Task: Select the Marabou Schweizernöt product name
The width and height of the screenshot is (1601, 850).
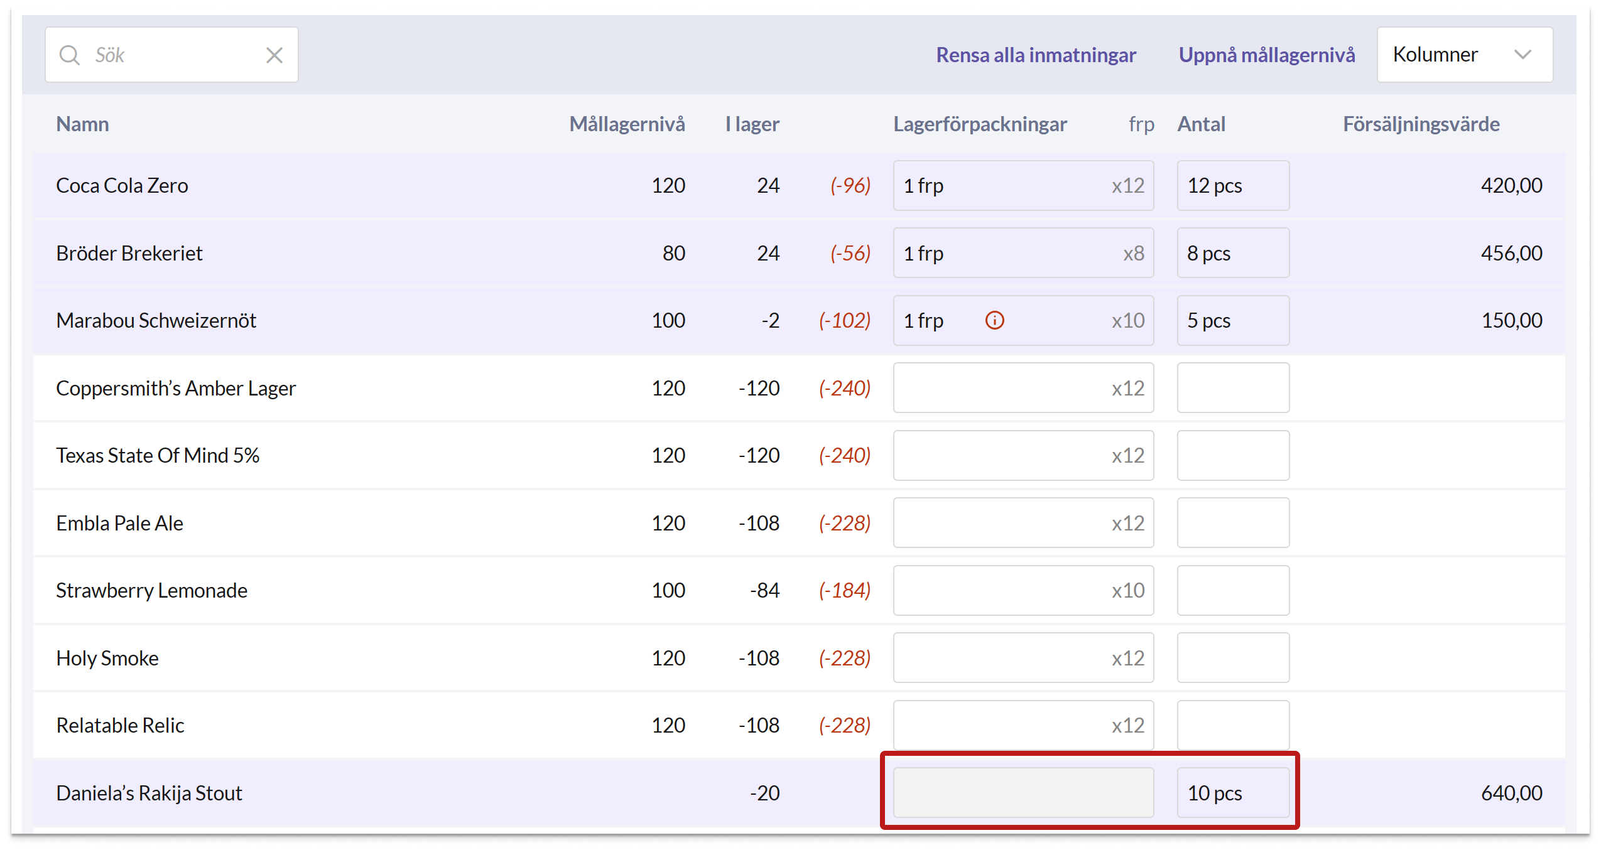Action: click(x=156, y=321)
